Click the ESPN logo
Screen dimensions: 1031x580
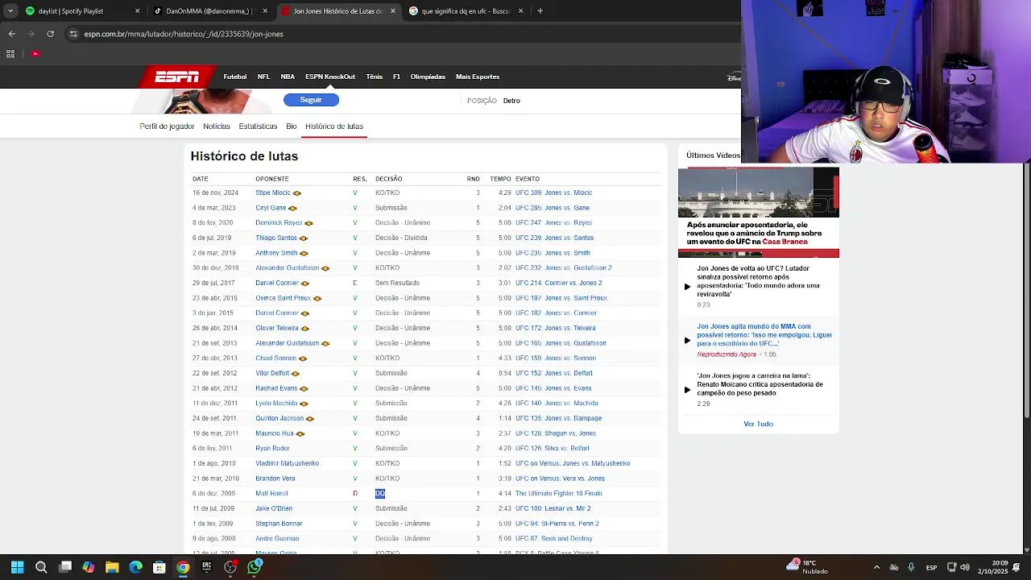click(x=177, y=77)
